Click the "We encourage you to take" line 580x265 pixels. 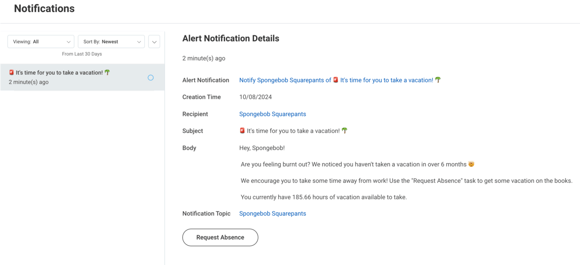click(x=407, y=181)
